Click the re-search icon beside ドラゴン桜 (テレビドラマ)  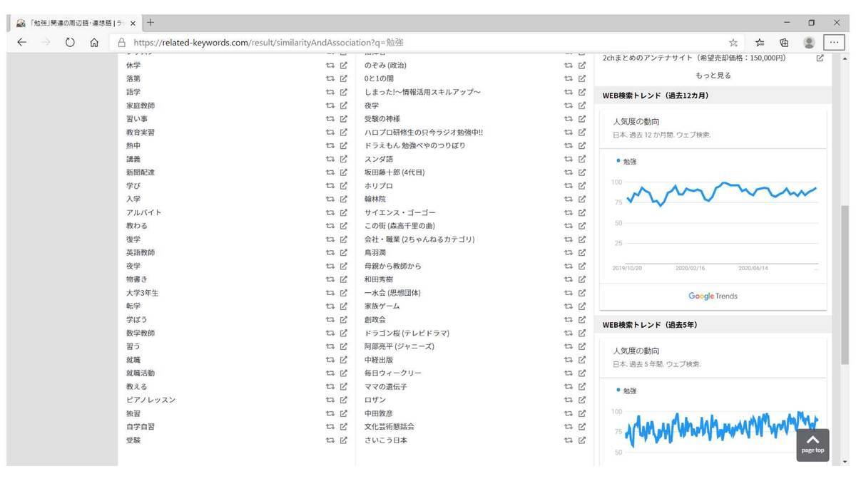tap(567, 332)
